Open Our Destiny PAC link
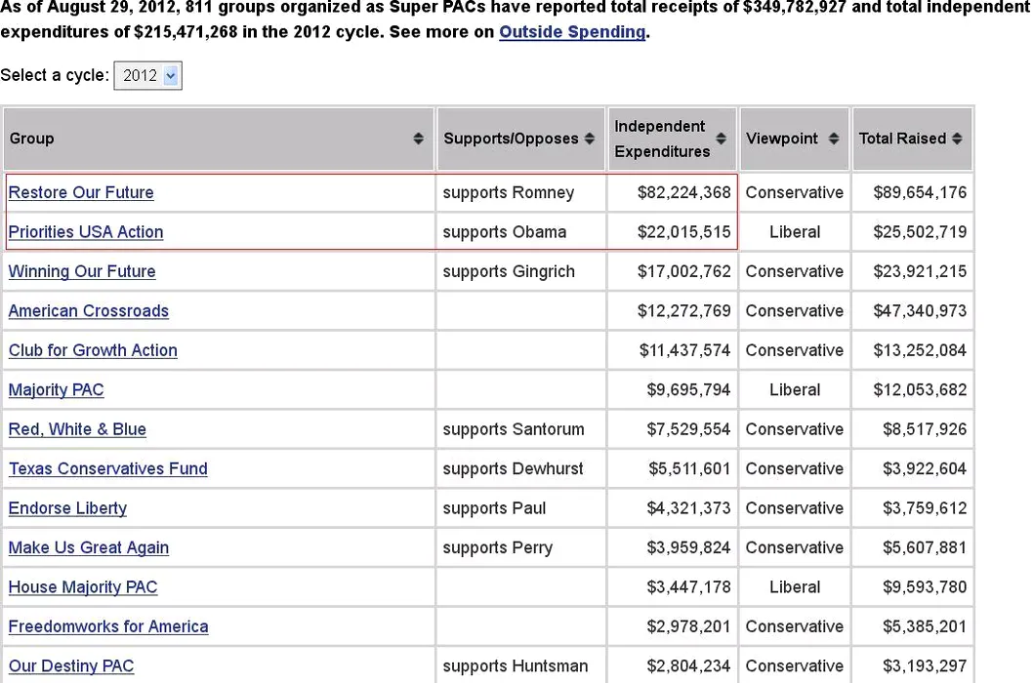The height and width of the screenshot is (683, 1033). click(x=71, y=666)
